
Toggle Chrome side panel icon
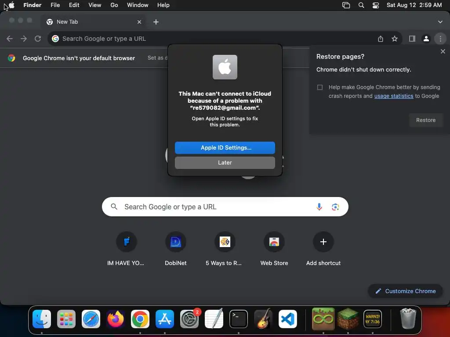[x=412, y=39]
